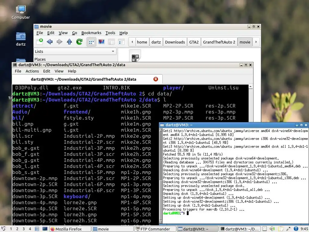Image resolution: width=309 pixels, height=232 pixels.
Task: Open File menu in movie window
Action: tap(40, 33)
